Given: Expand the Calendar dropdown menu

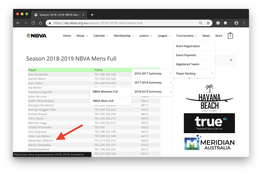Looking at the screenshot, I should tap(101, 36).
